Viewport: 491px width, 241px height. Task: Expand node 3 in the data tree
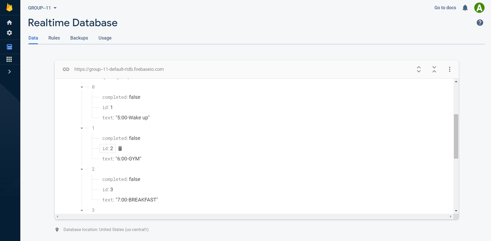tap(82, 210)
